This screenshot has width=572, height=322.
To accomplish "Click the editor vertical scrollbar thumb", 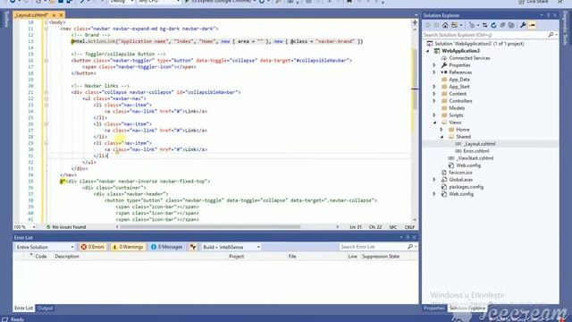I will click(415, 80).
